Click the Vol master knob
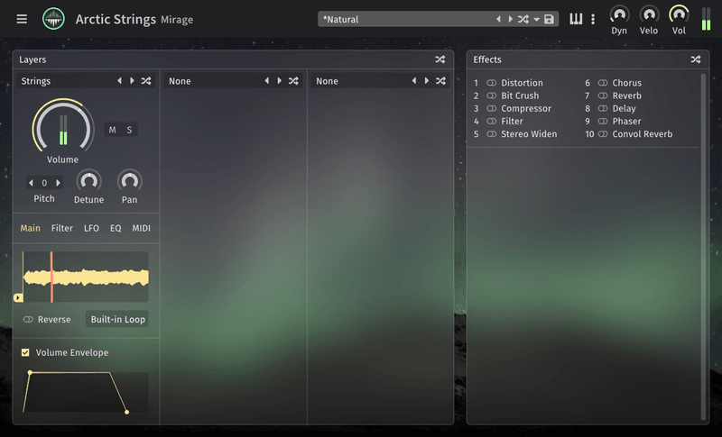Screen dimensions: 722x437 click(x=679, y=14)
